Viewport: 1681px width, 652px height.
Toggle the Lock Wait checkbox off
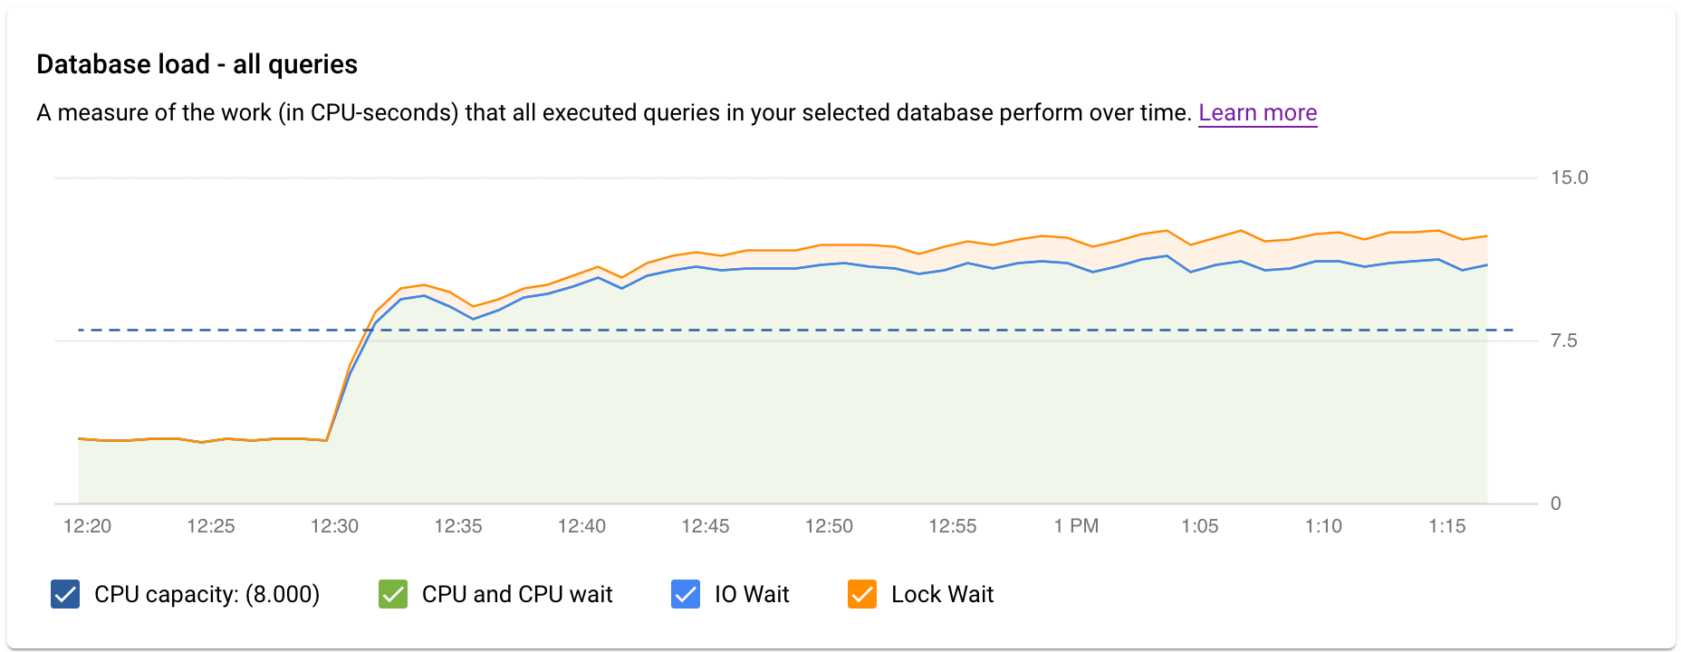coord(860,595)
